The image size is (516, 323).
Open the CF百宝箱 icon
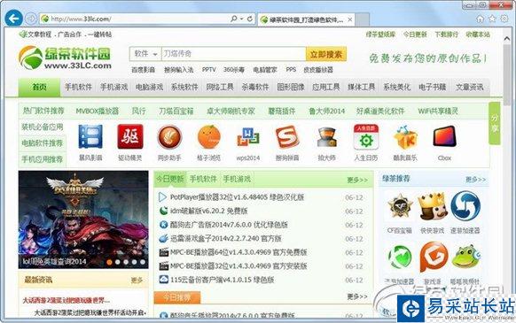pyautogui.click(x=400, y=207)
